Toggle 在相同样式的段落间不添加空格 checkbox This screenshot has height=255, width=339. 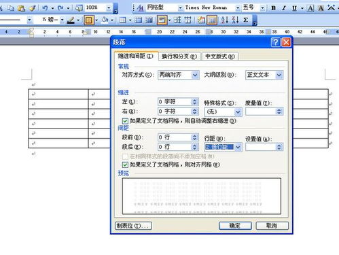[125, 156]
